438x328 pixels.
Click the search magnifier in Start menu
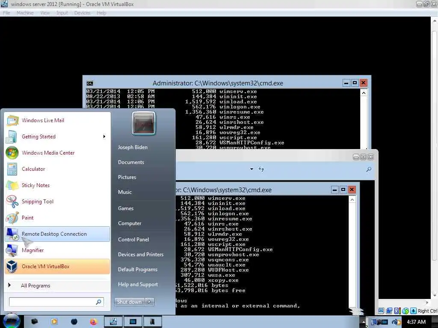99,302
